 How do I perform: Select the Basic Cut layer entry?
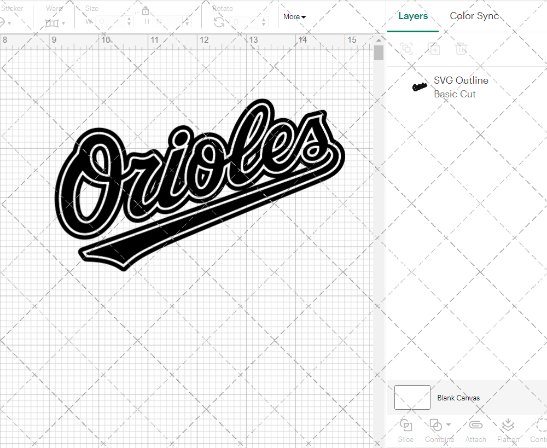(x=455, y=94)
